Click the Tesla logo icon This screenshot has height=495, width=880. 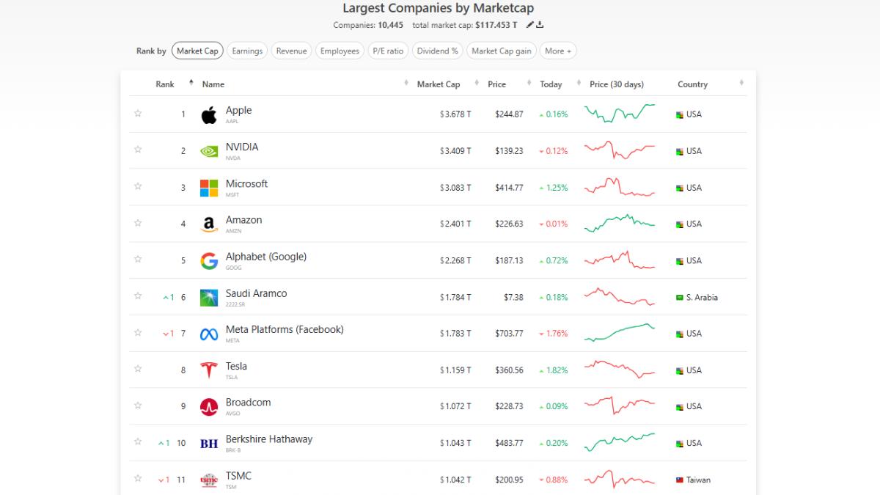click(209, 370)
